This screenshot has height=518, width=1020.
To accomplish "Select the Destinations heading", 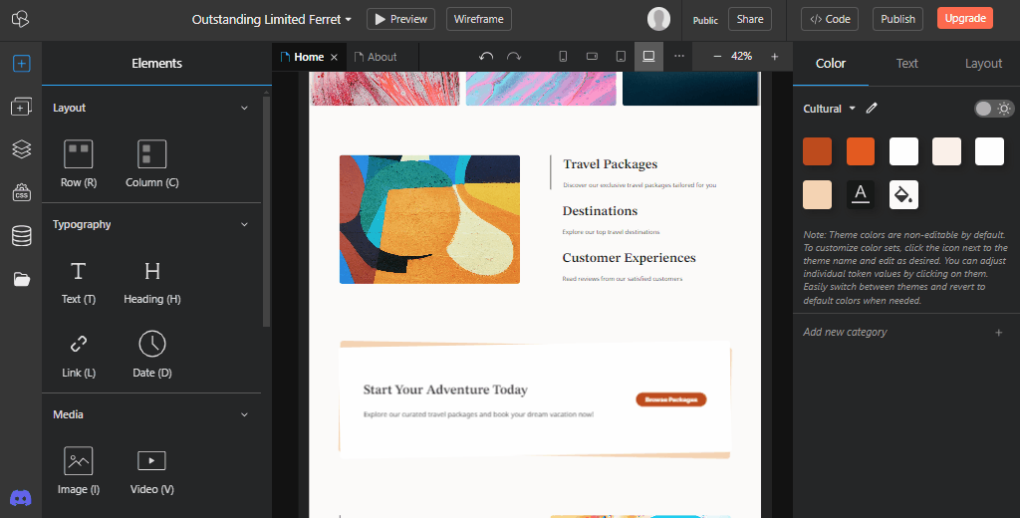I will 600,211.
